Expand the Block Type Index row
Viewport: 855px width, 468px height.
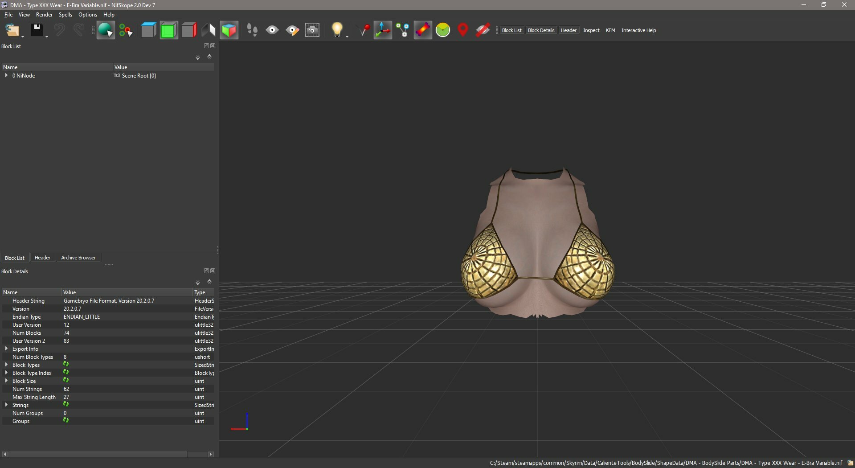coord(6,373)
